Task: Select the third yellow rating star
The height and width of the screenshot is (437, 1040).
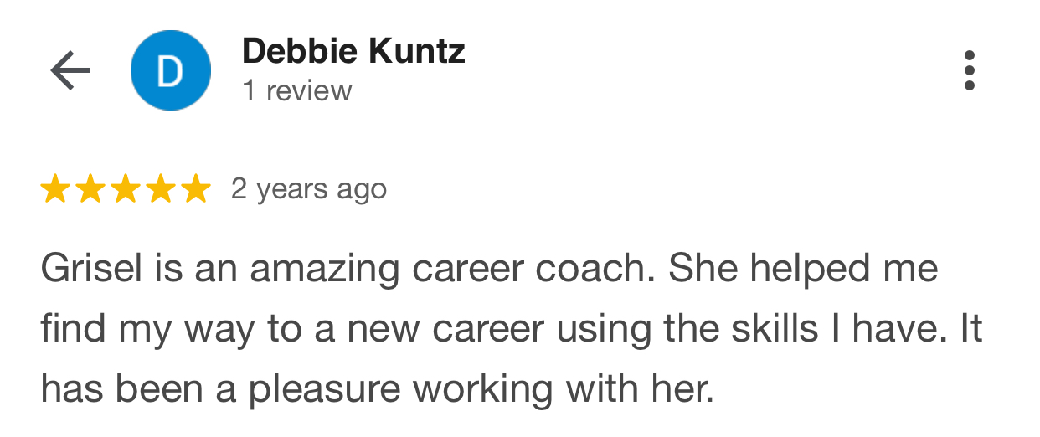Action: [x=126, y=189]
